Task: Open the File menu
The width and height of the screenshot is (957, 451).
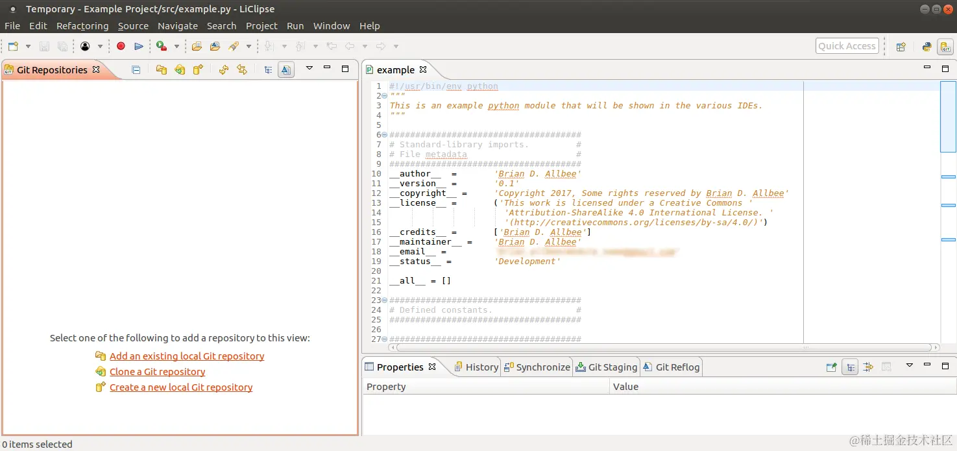Action: point(12,26)
